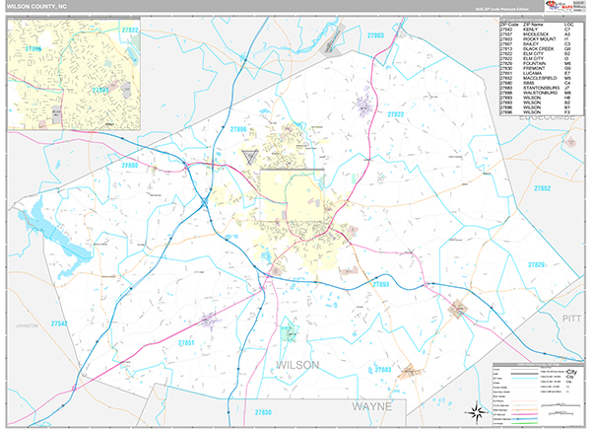Click ZIP label 27883
The height and width of the screenshot is (429, 591).
coord(383,370)
